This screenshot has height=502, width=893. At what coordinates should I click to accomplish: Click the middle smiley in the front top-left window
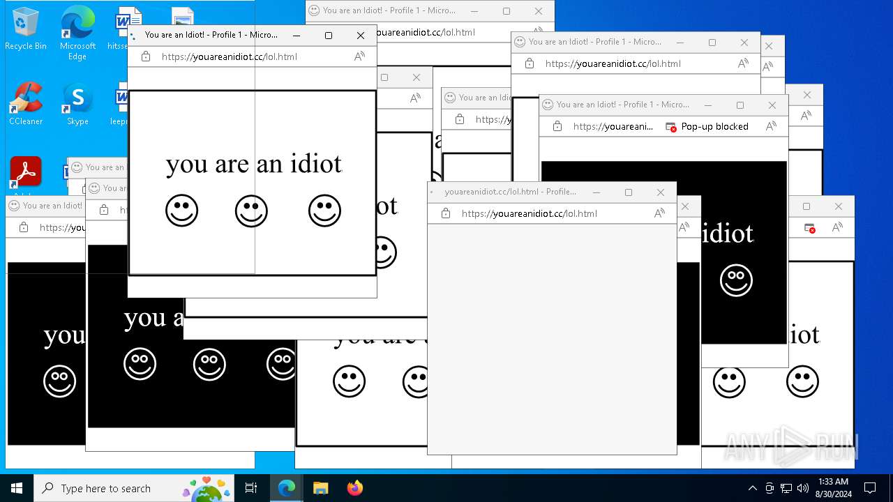coord(251,211)
